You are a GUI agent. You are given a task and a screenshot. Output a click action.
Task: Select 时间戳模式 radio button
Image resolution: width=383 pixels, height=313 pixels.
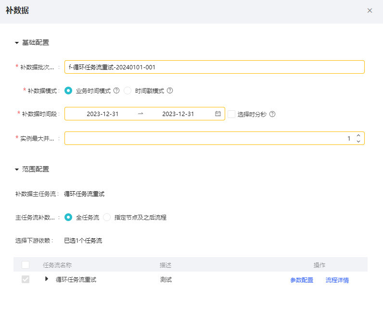(x=128, y=91)
